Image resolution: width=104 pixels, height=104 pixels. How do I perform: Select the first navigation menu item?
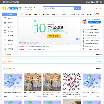coord(21,14)
